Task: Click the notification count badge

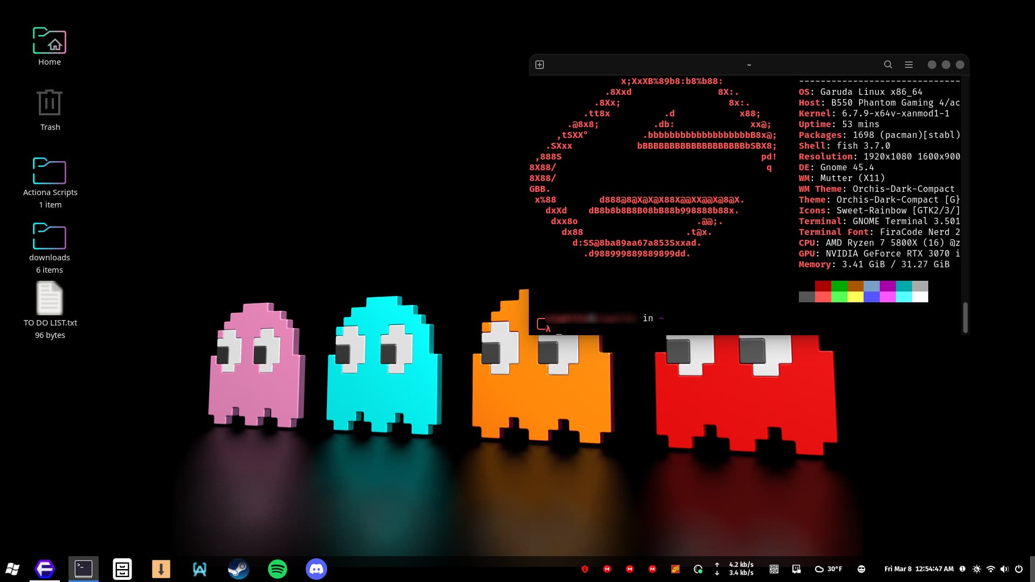Action: point(962,569)
